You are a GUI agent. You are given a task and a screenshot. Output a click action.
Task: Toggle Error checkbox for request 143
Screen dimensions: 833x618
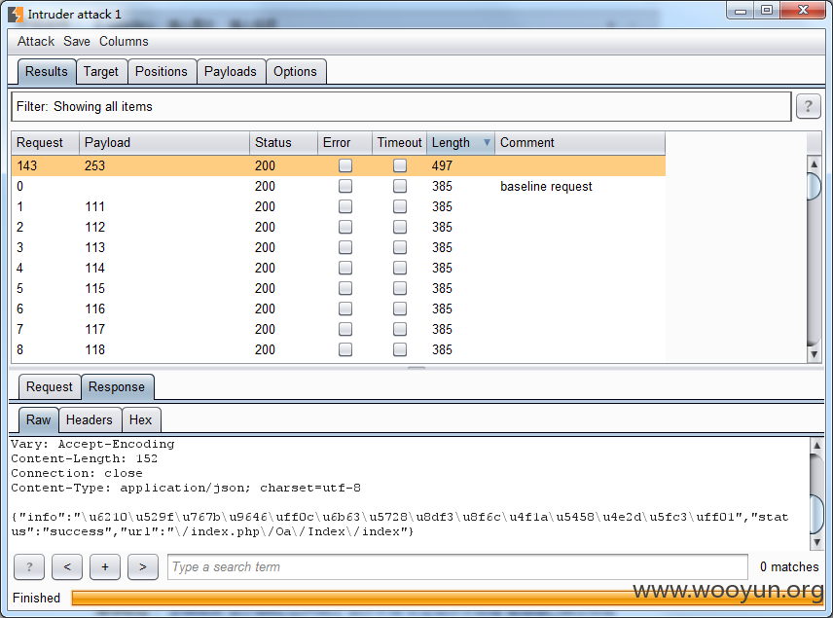(345, 165)
